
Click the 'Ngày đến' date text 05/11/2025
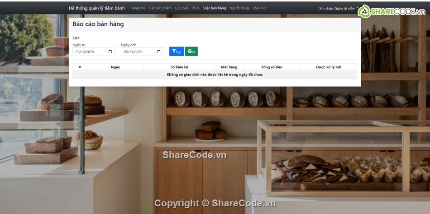(133, 52)
